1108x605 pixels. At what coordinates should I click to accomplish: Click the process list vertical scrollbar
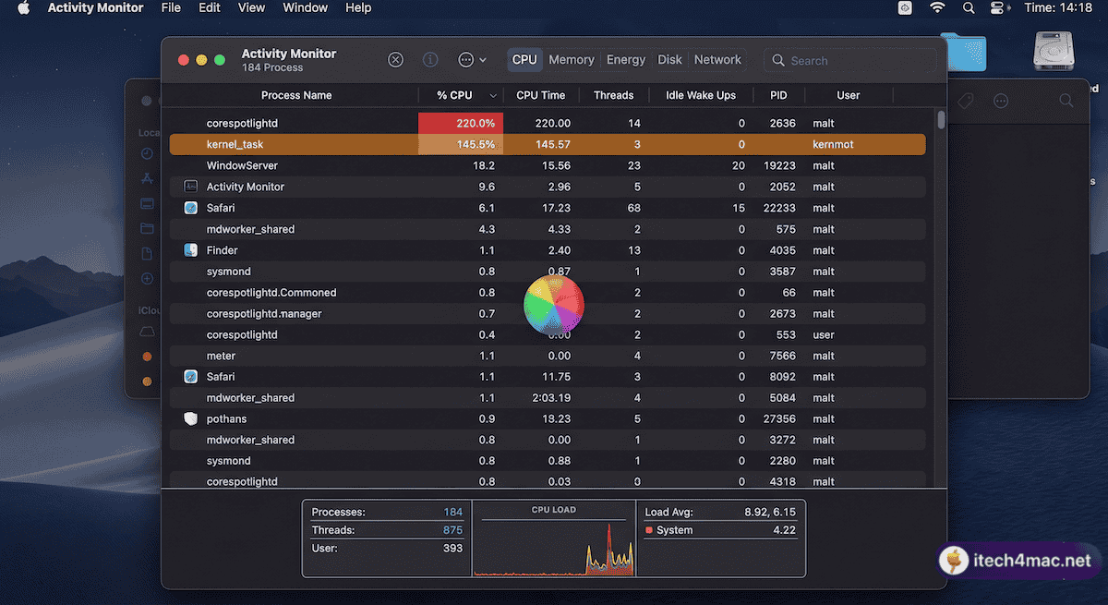(941, 120)
